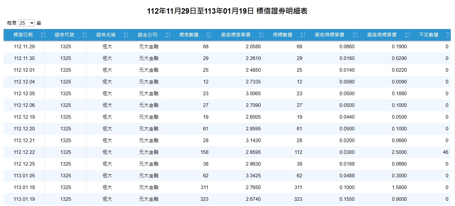Select the 323 標借數量 cell
Viewport: 455px width, 206px height.
coord(190,199)
